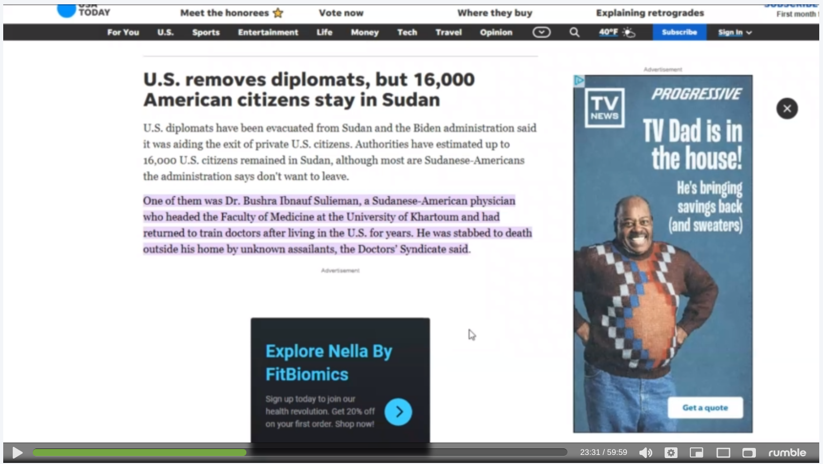This screenshot has height=464, width=823.
Task: Click the blue arrow on FitBiomics ad
Action: tap(398, 412)
